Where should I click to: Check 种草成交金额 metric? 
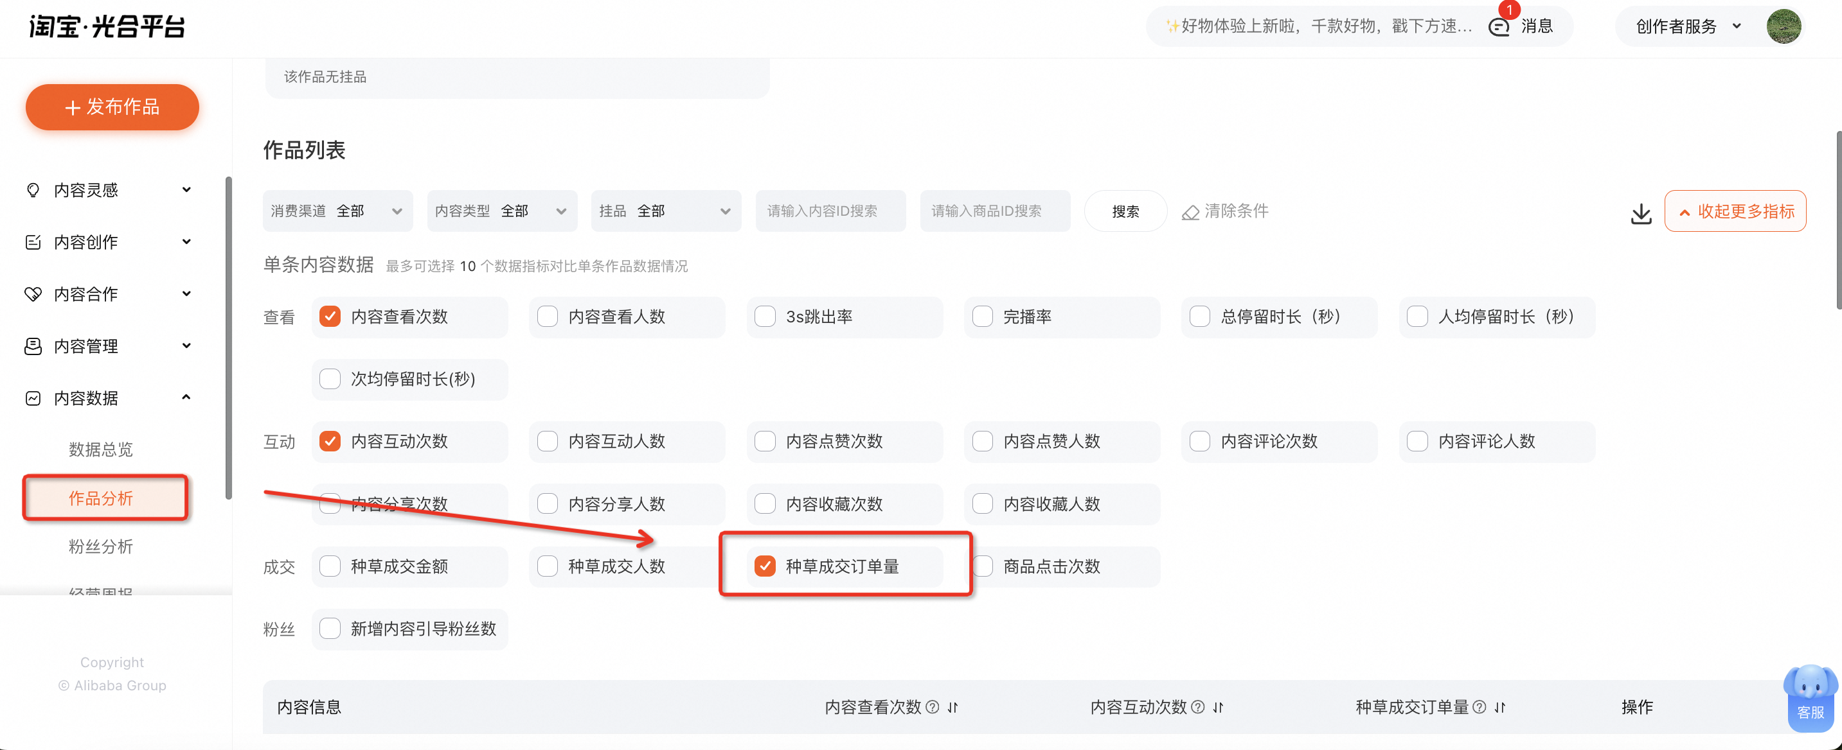coord(330,566)
